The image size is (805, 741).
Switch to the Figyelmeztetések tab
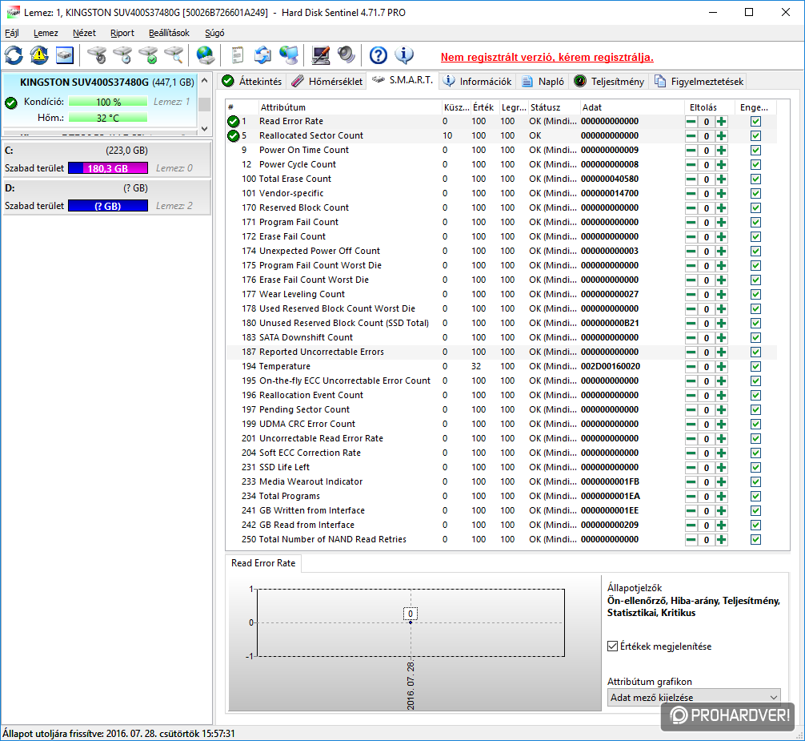699,81
